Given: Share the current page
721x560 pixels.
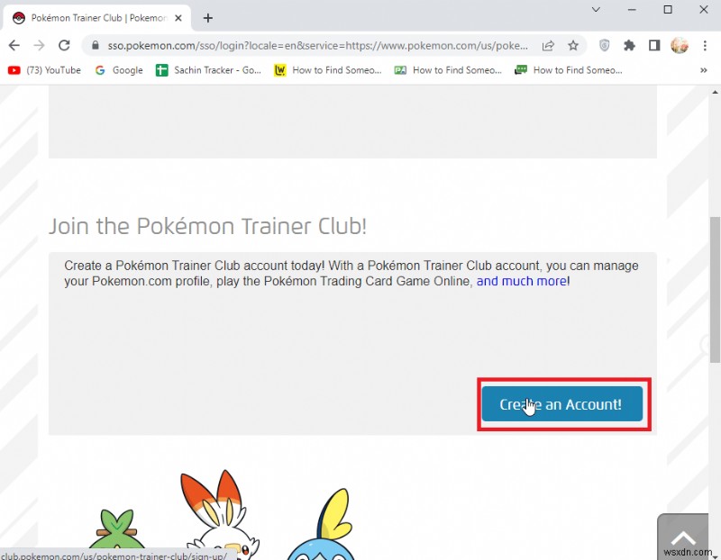Looking at the screenshot, I should pyautogui.click(x=549, y=46).
